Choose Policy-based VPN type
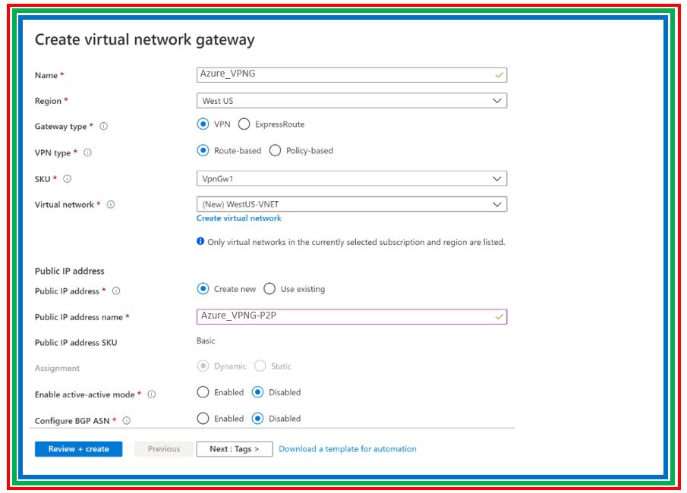 point(275,151)
